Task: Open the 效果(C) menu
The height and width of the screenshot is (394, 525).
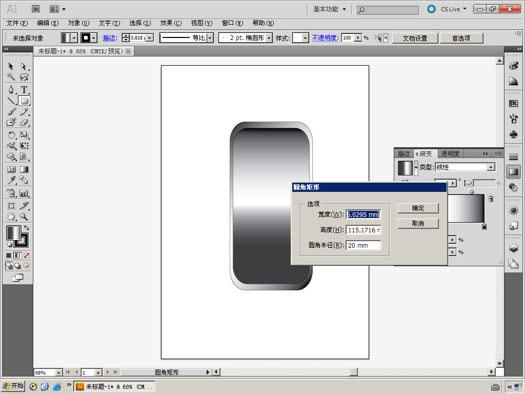Action: [171, 23]
